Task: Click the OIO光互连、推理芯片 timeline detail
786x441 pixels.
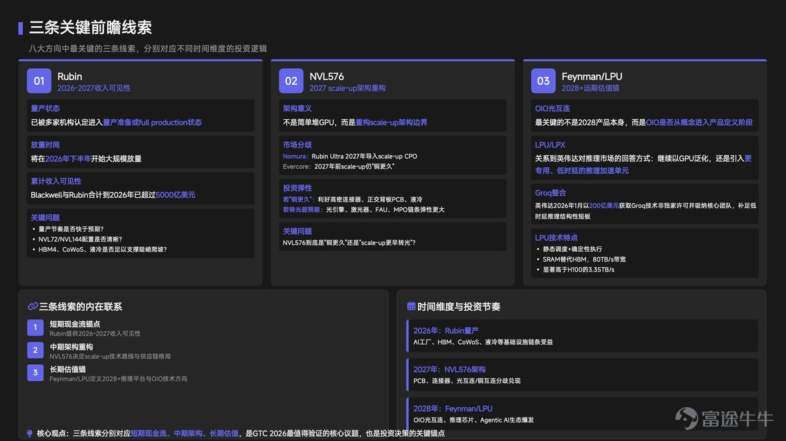Action: point(473,420)
